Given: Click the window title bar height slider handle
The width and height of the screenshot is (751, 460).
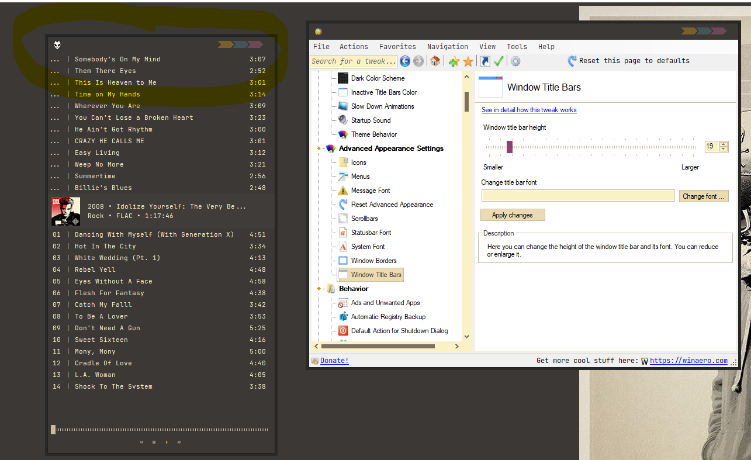Looking at the screenshot, I should [x=510, y=147].
